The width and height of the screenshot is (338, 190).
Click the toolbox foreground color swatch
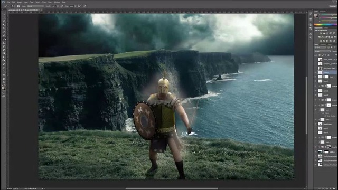pos(3,88)
